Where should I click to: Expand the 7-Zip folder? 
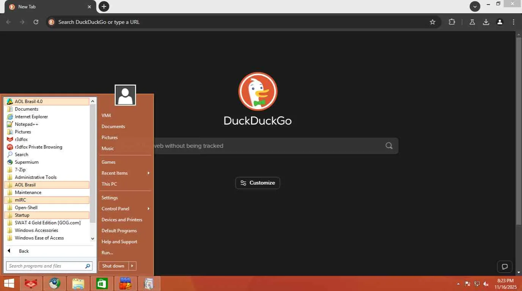47,170
